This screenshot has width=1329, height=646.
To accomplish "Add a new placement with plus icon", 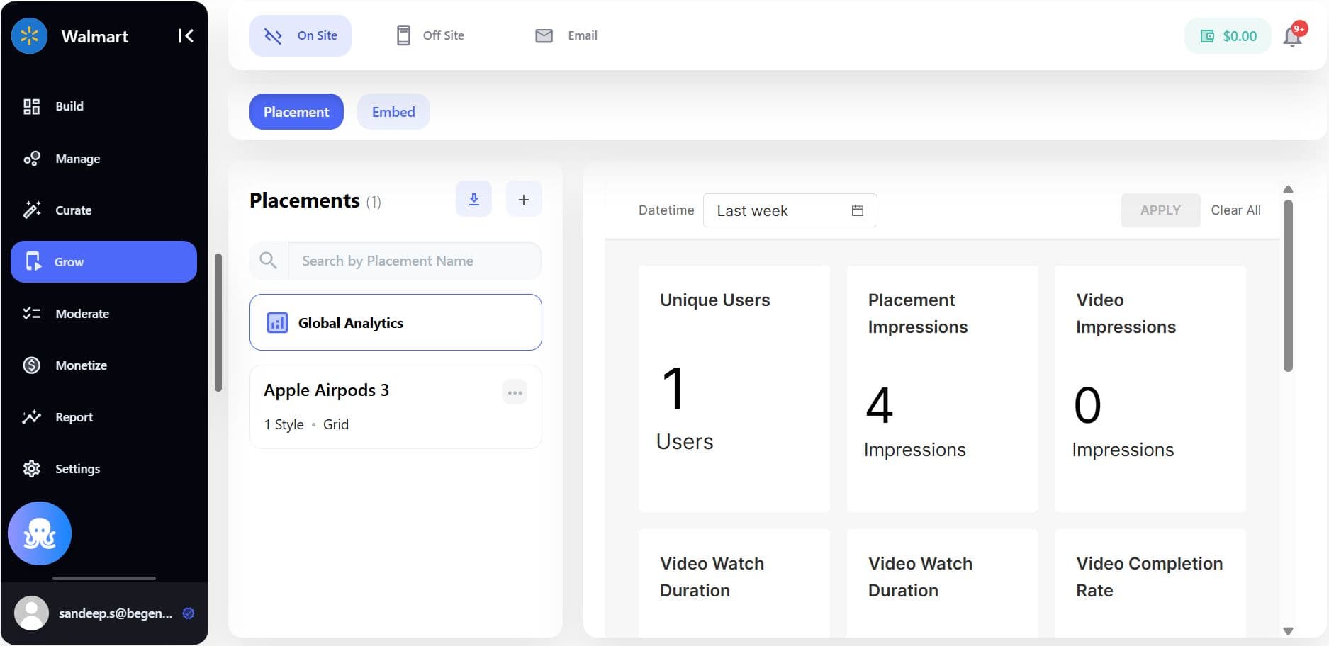I will coord(524,199).
